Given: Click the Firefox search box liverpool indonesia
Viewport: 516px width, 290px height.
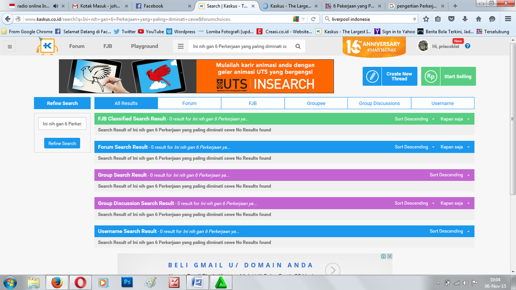Looking at the screenshot, I should click(x=371, y=19).
